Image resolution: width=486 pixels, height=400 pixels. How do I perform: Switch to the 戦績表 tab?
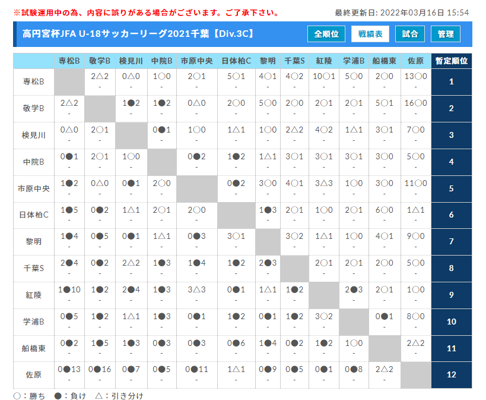(x=370, y=34)
